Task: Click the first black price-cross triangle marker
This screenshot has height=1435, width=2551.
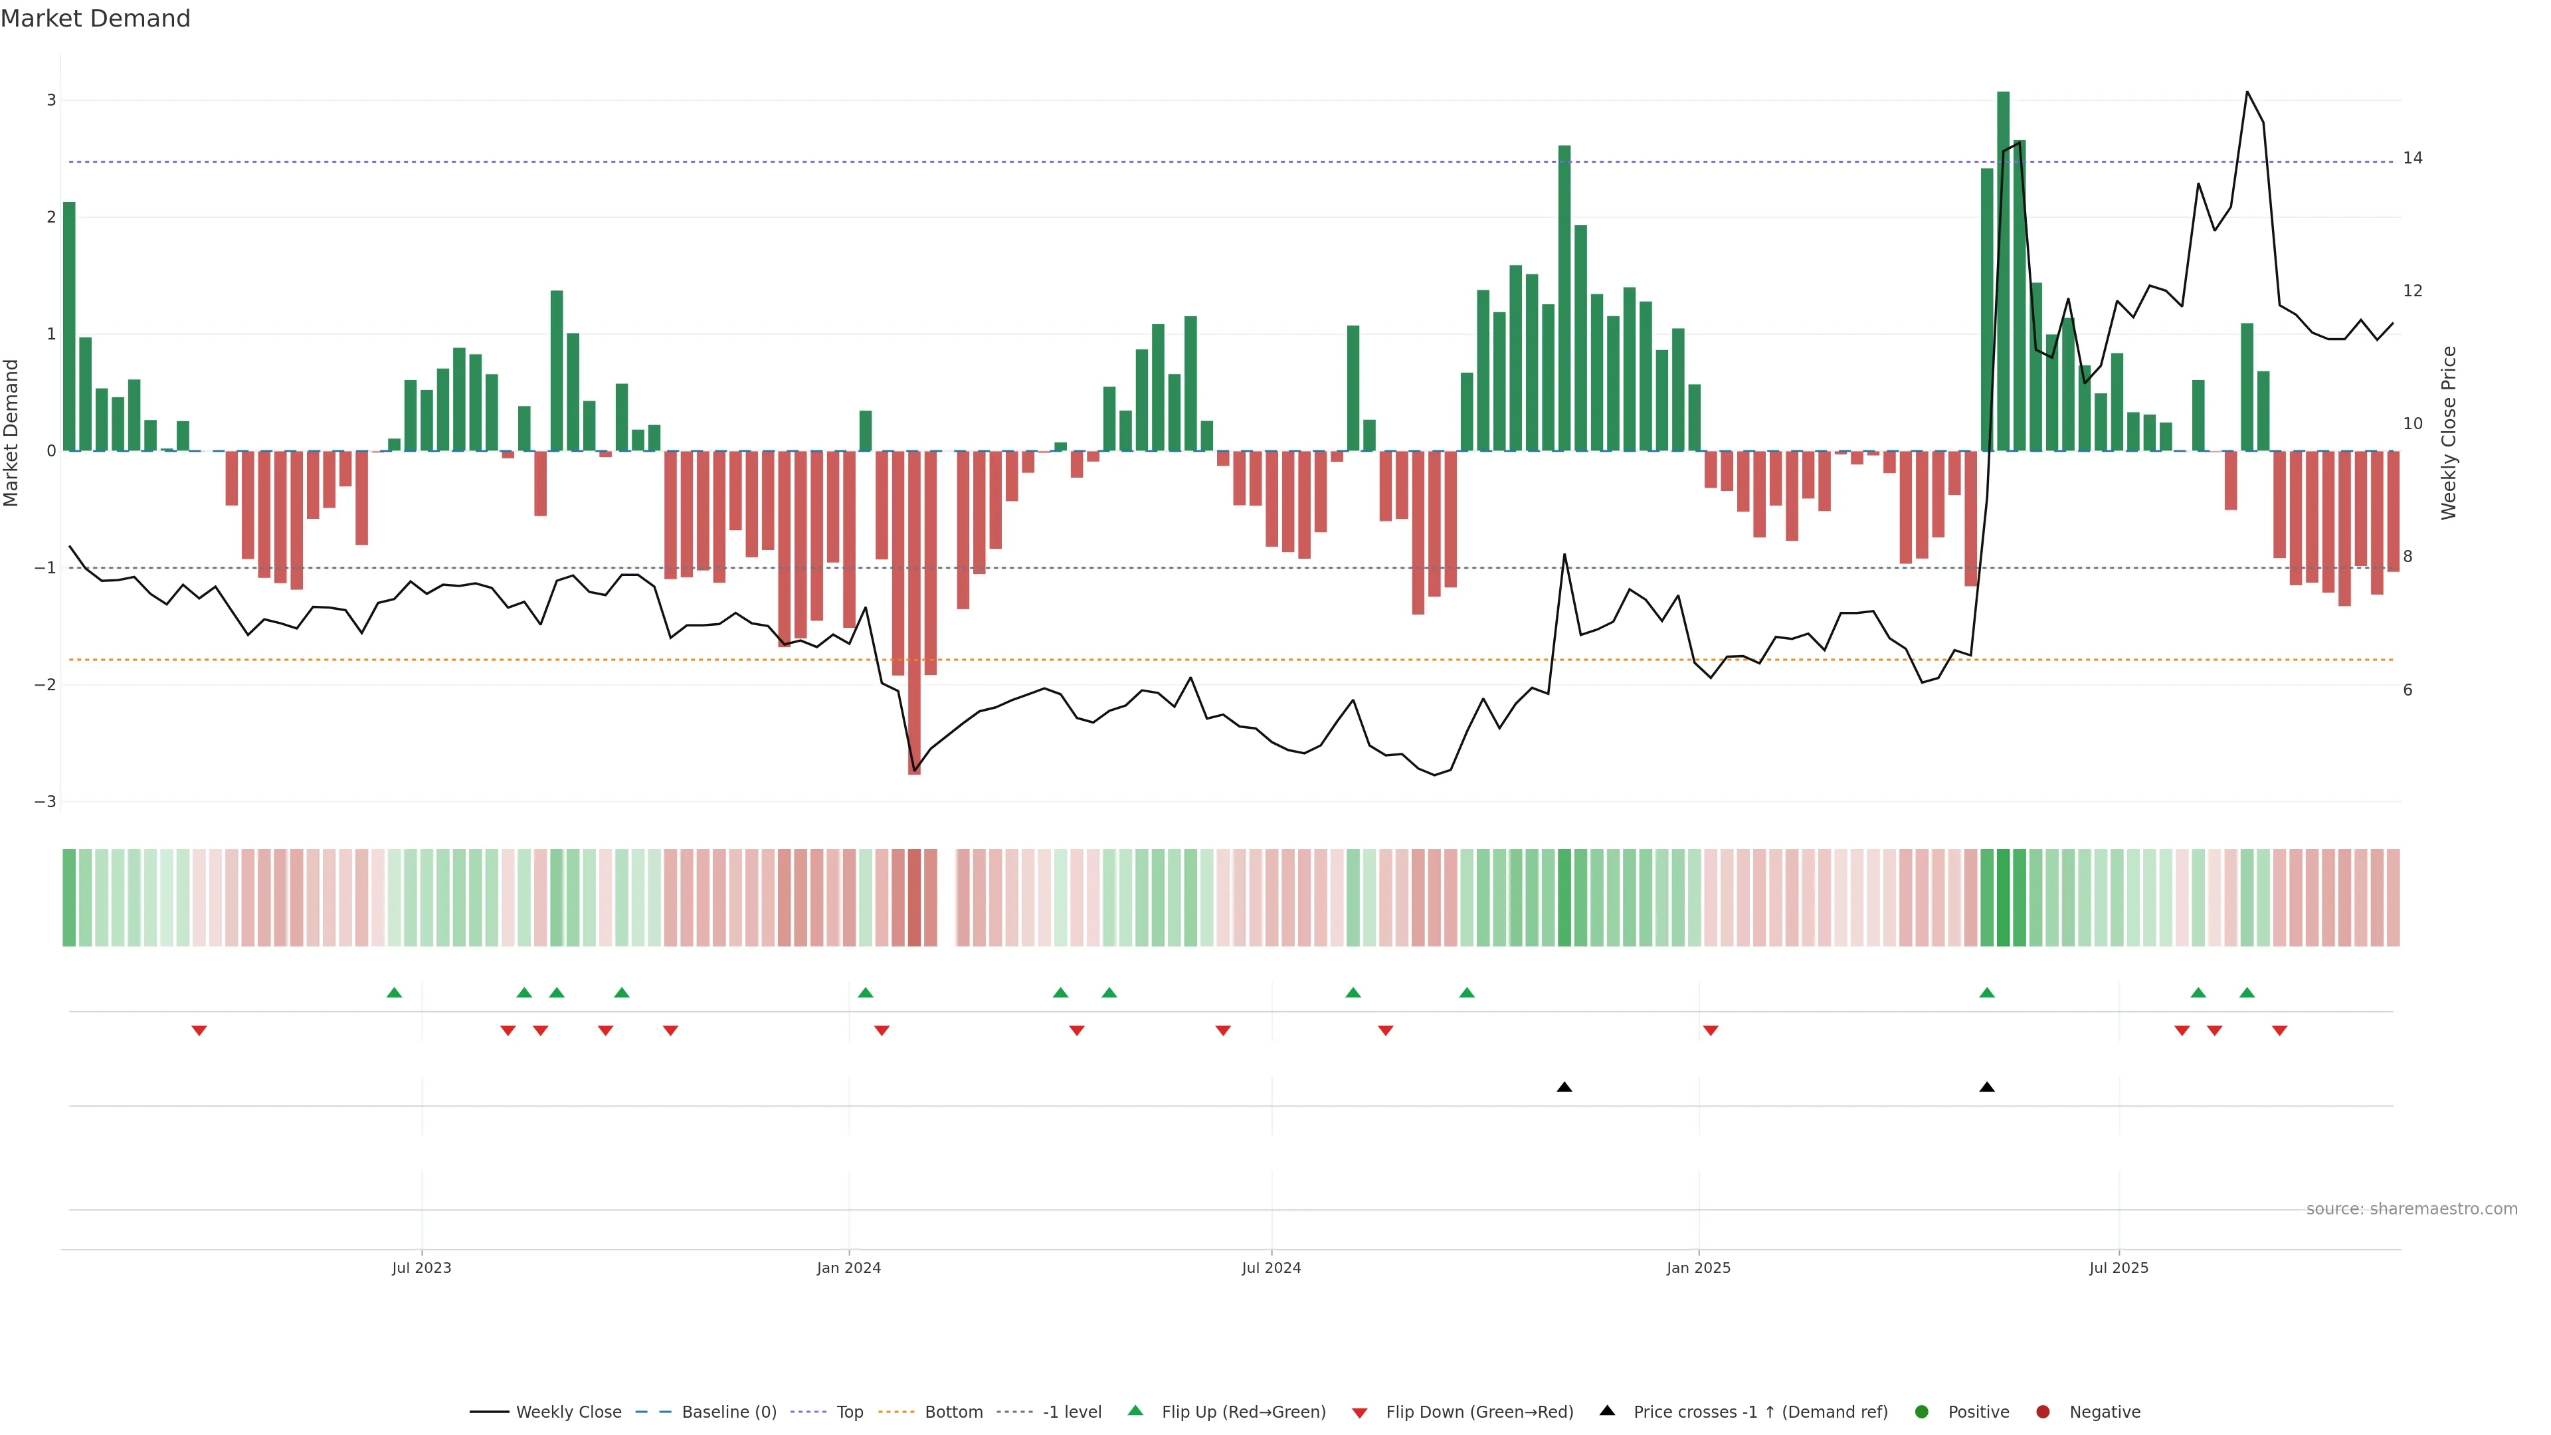Action: pos(1564,1088)
